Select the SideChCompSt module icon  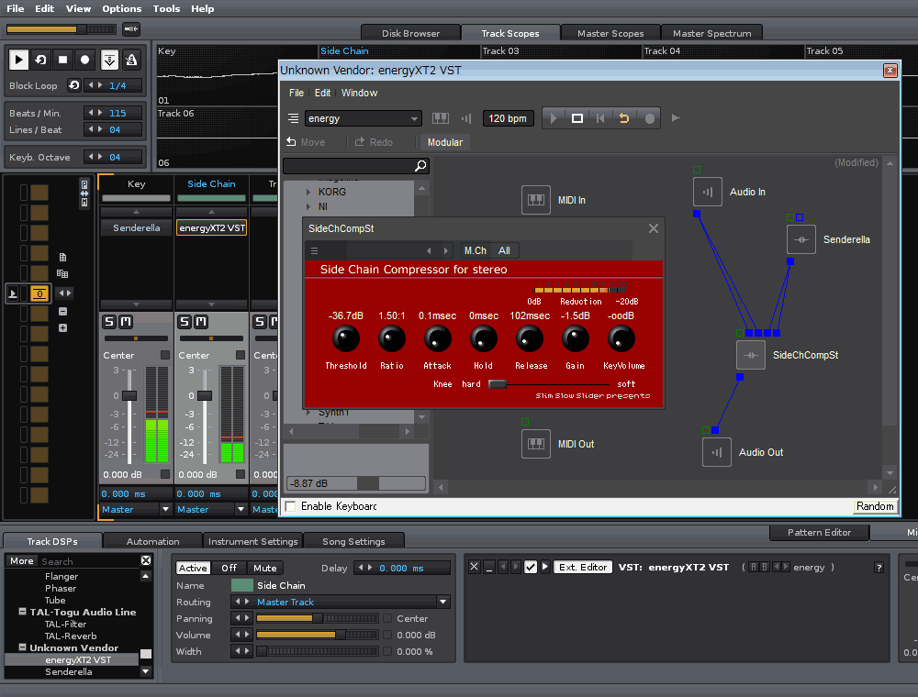pyautogui.click(x=751, y=355)
